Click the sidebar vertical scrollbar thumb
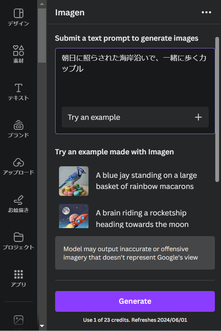 [x=42, y=35]
